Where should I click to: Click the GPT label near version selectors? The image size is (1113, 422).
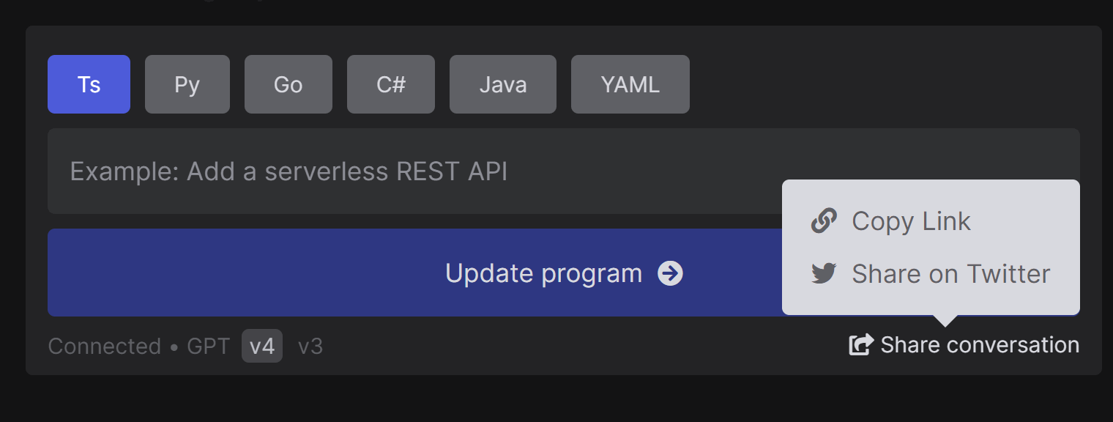(x=209, y=346)
